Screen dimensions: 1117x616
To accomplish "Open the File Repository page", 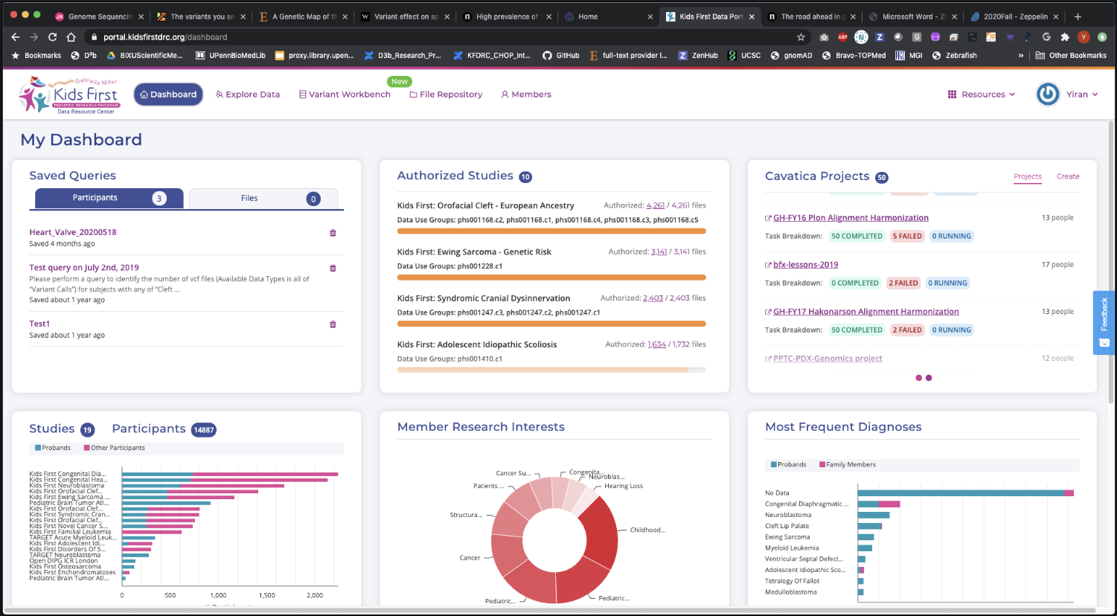I will (x=446, y=94).
